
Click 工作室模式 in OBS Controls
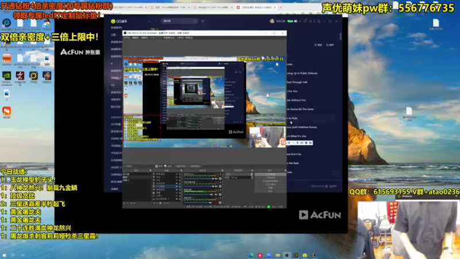(270, 184)
